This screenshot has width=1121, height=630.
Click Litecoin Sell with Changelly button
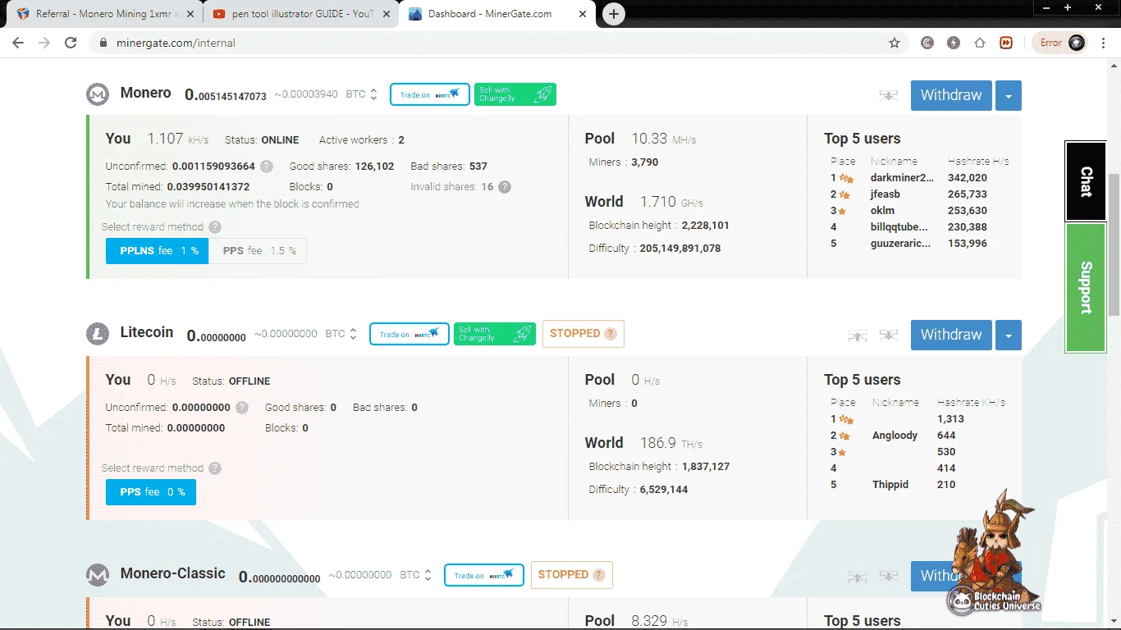click(495, 334)
